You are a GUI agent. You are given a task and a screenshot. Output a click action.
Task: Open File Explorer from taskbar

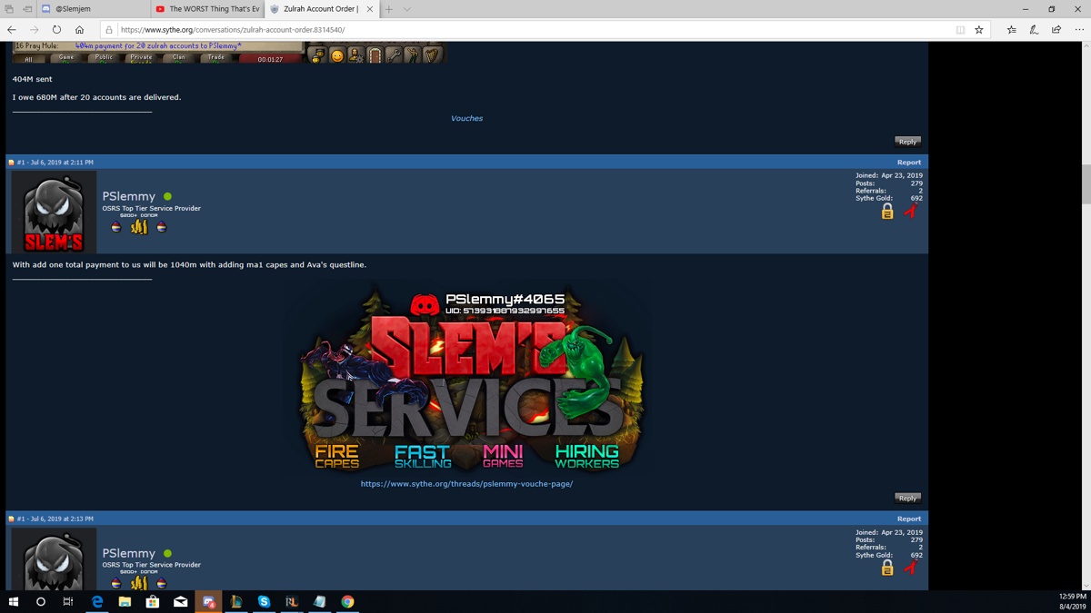125,601
